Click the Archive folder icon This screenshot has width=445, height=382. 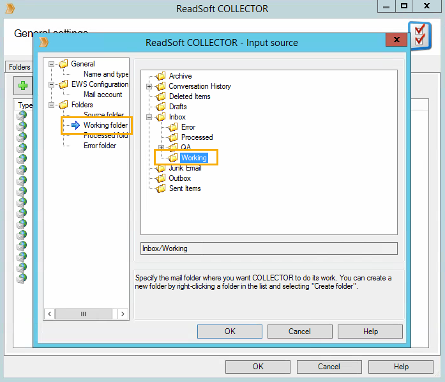161,76
